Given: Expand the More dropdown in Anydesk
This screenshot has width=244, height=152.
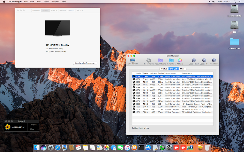Looking at the screenshot, I should pyautogui.click(x=35, y=129).
